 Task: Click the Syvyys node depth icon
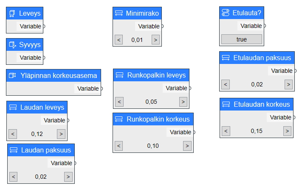[12, 45]
